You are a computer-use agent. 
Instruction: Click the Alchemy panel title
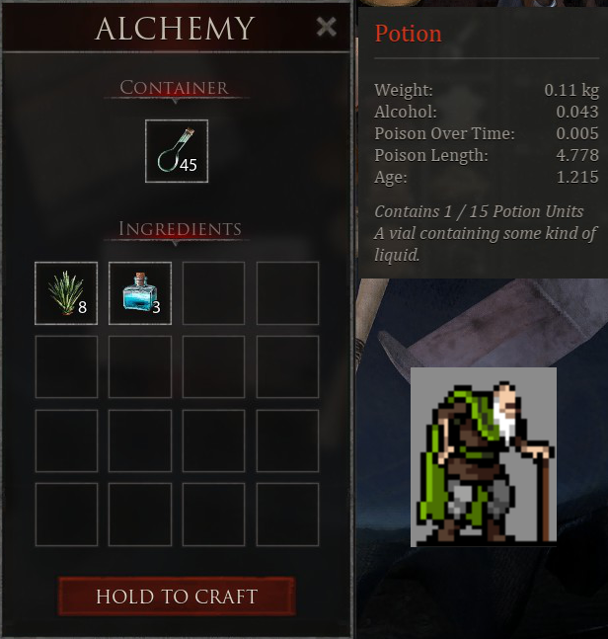click(175, 29)
